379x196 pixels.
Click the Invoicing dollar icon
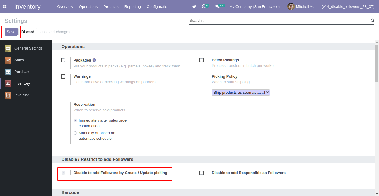(x=8, y=95)
